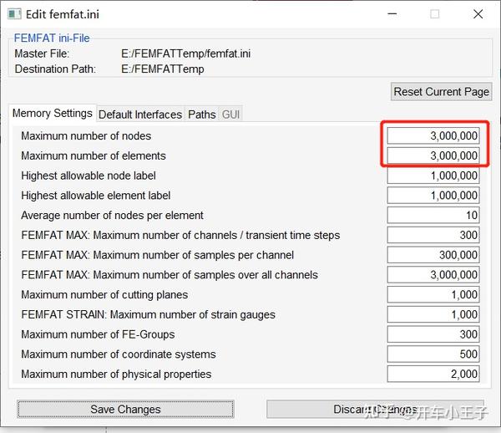The height and width of the screenshot is (433, 501).
Task: Click the Maximum number of physical properties field
Action: coord(433,374)
